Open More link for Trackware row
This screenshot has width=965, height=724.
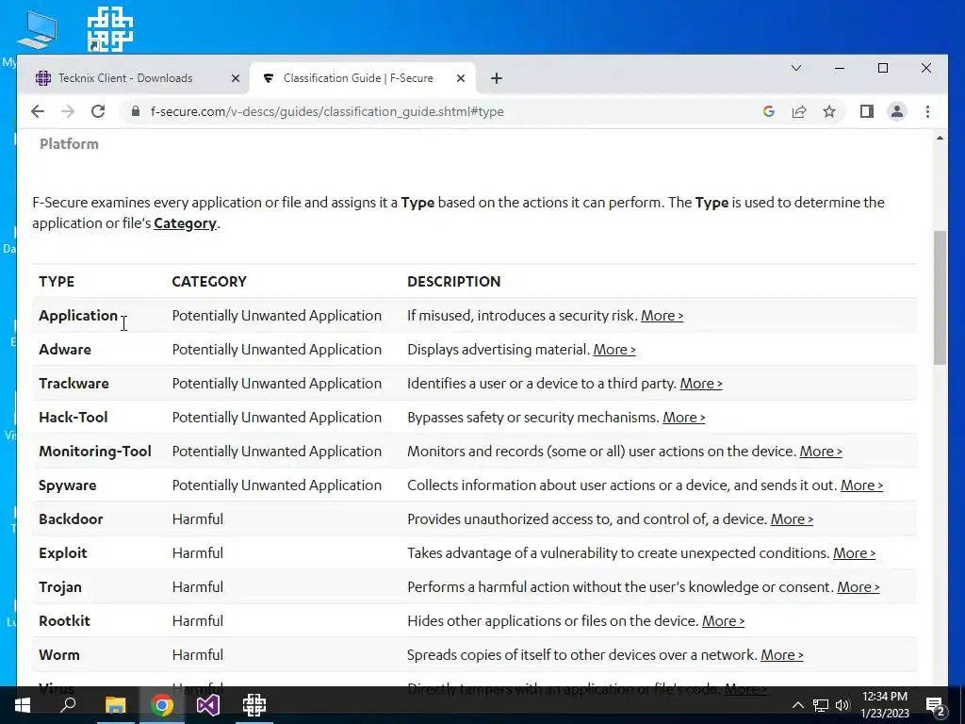(x=701, y=383)
